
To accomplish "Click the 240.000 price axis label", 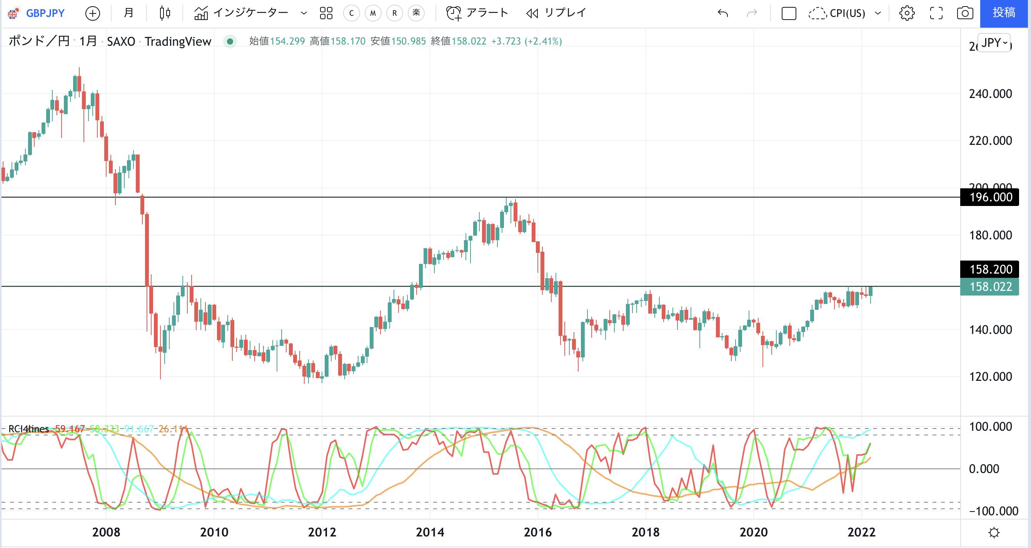I will (x=990, y=94).
